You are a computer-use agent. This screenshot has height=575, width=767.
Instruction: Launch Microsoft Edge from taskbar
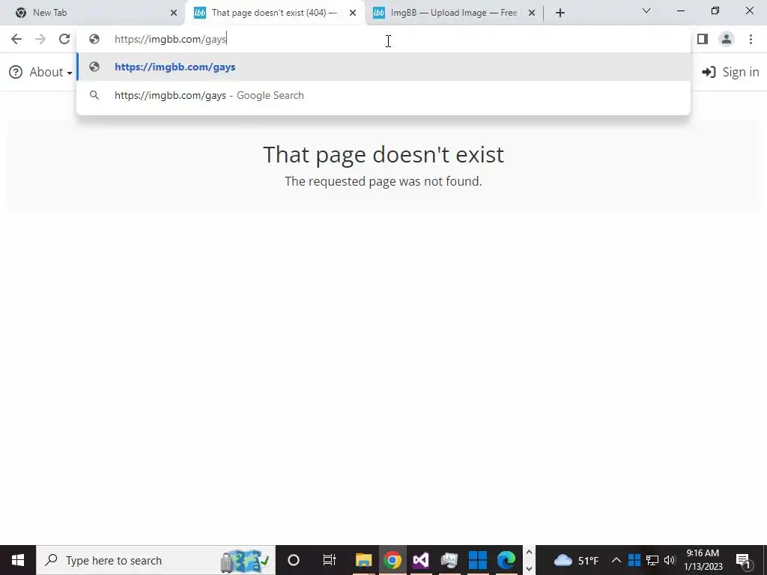(506, 560)
